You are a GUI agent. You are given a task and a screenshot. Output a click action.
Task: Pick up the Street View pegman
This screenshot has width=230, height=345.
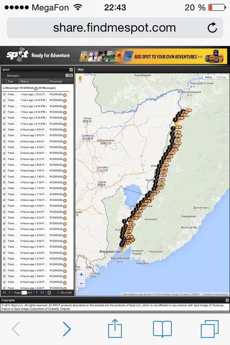click(x=80, y=79)
